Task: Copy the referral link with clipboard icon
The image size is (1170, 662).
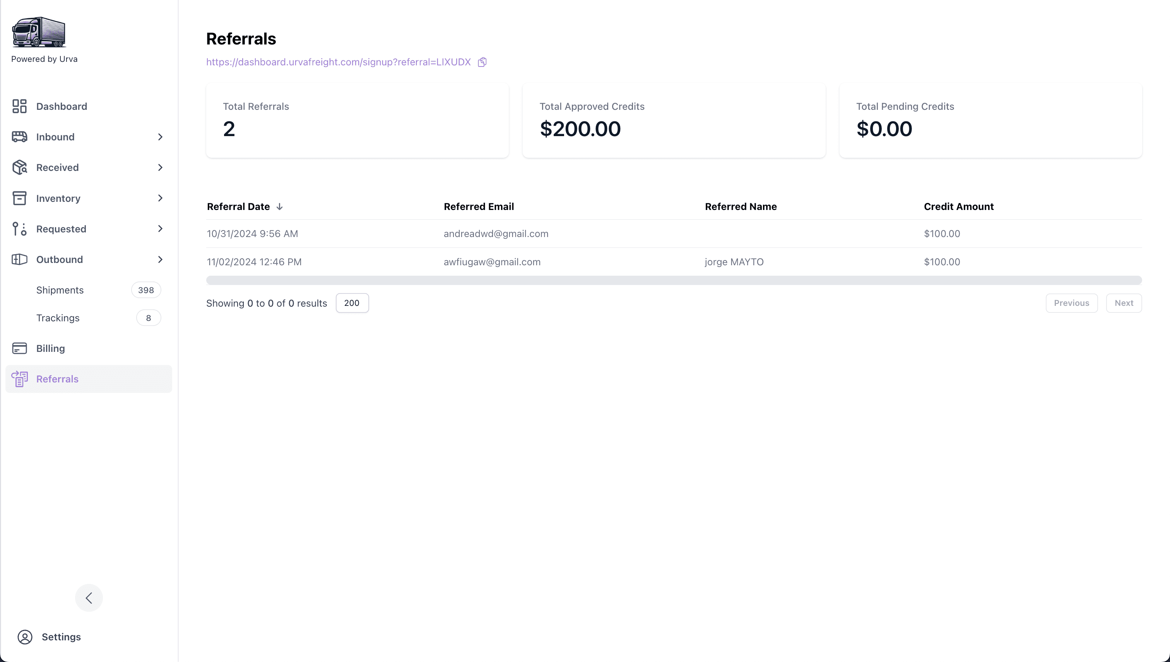Action: pyautogui.click(x=482, y=62)
